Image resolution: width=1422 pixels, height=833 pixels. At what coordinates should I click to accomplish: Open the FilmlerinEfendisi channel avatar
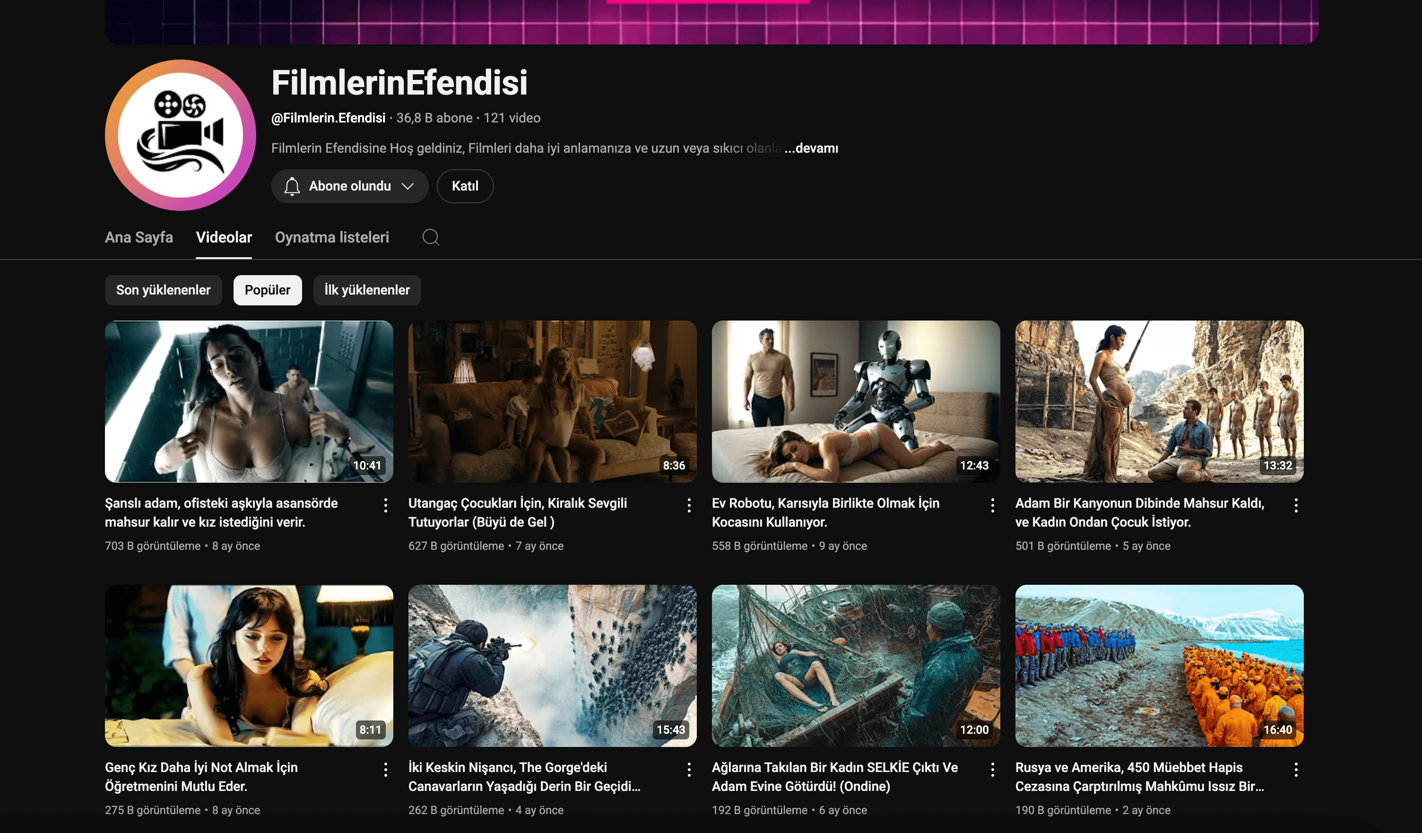[181, 136]
